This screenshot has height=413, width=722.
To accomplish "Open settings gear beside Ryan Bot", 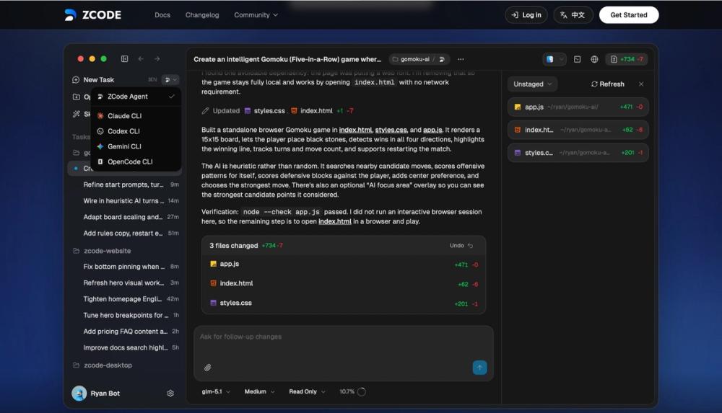I will point(170,394).
